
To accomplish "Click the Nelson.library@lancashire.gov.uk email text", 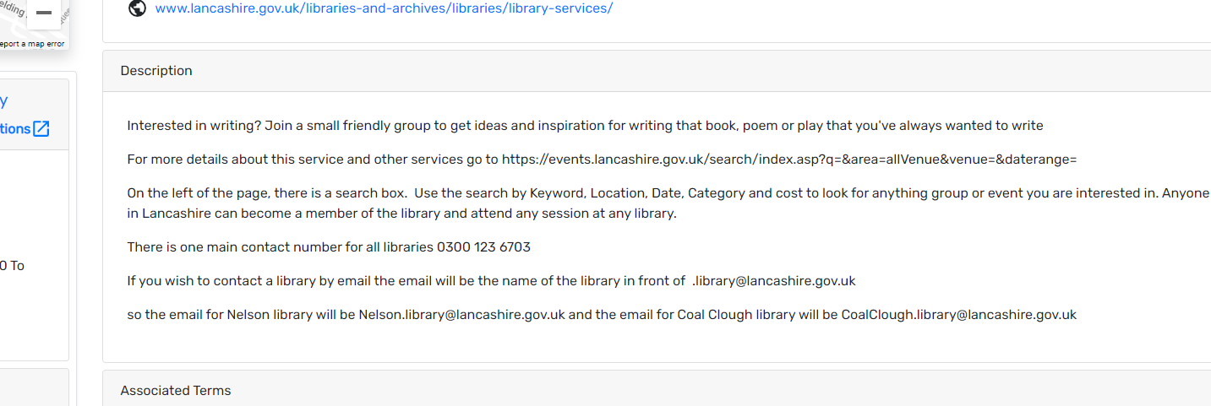I will pos(461,315).
